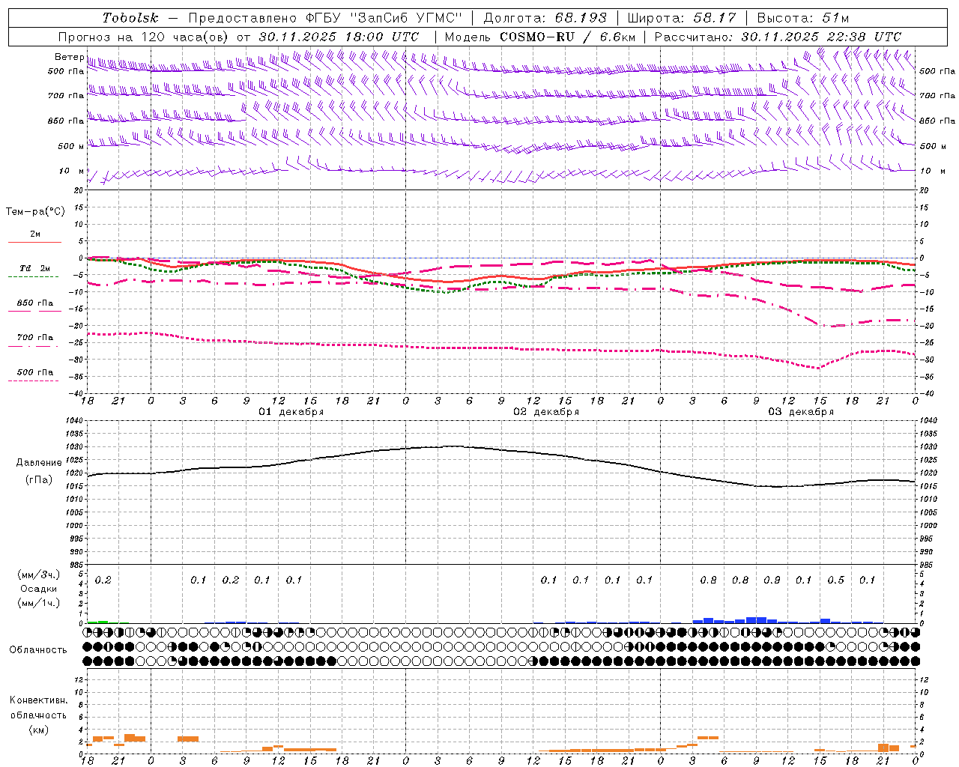The height and width of the screenshot is (767, 959).
Task: Select the "Прогноз на 120 часа(ов)" forecast period text
Action: click(145, 37)
